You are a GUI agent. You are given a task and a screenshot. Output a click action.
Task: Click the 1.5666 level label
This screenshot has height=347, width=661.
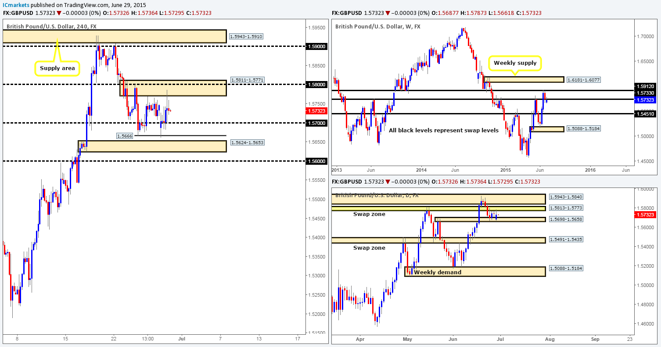[x=125, y=136]
